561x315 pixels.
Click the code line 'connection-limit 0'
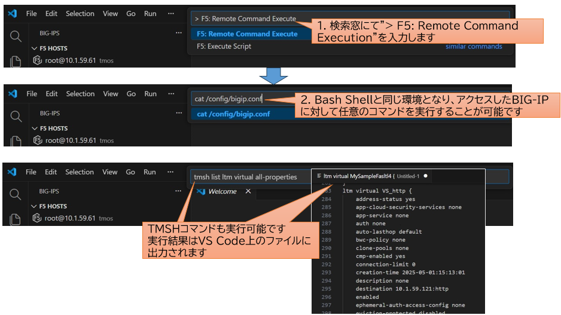click(385, 264)
